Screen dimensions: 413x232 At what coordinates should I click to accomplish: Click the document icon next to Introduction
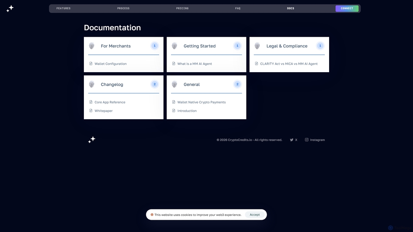click(x=174, y=111)
